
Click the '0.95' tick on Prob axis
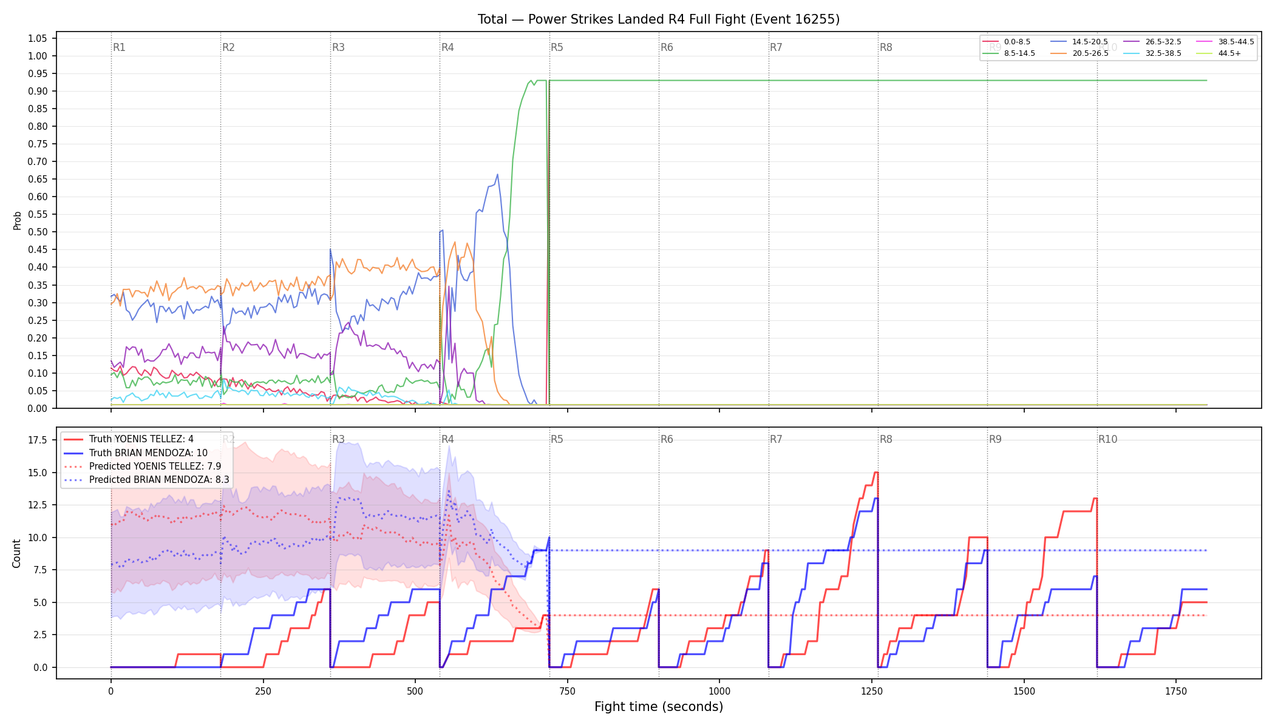click(38, 73)
